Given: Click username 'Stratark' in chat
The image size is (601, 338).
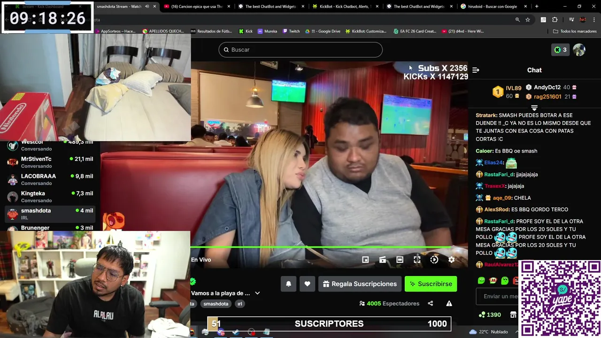Looking at the screenshot, I should (x=486, y=115).
